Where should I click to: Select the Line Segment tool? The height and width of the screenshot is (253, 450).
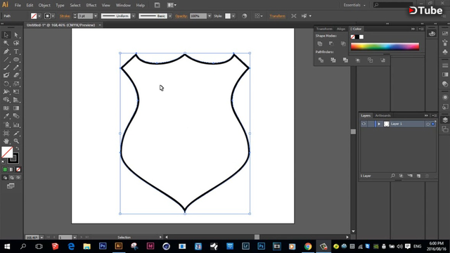pyautogui.click(x=6, y=59)
